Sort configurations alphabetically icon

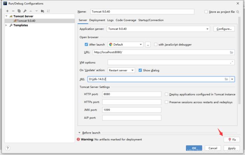click(48, 11)
